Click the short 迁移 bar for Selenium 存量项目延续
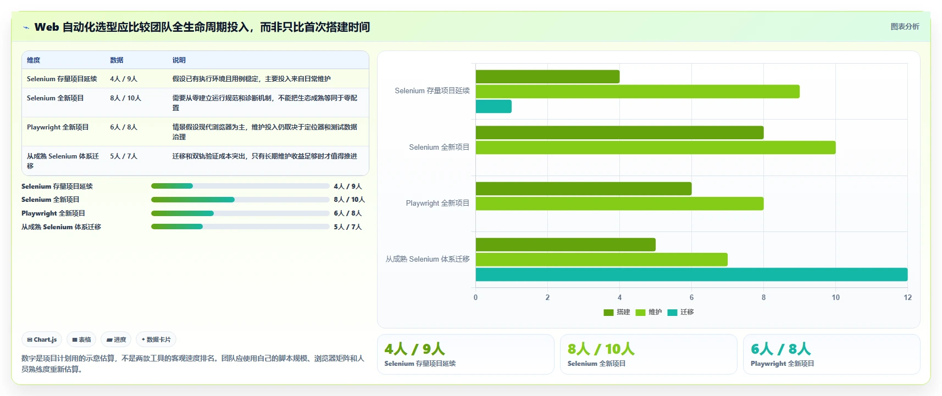Screen dimensions: 942x396 494,106
